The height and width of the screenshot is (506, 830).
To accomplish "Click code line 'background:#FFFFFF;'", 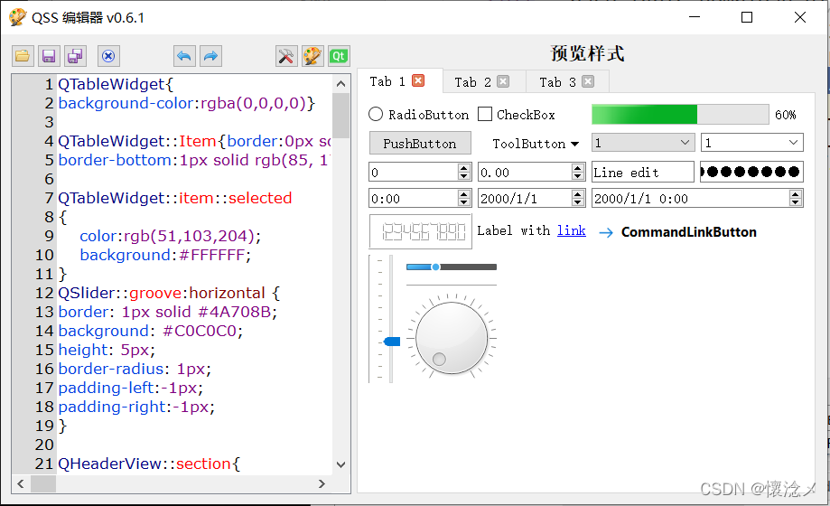I will coord(165,255).
